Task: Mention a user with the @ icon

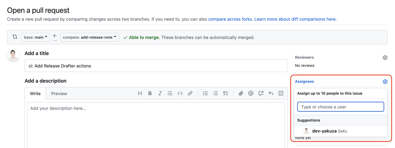Action: [251, 93]
